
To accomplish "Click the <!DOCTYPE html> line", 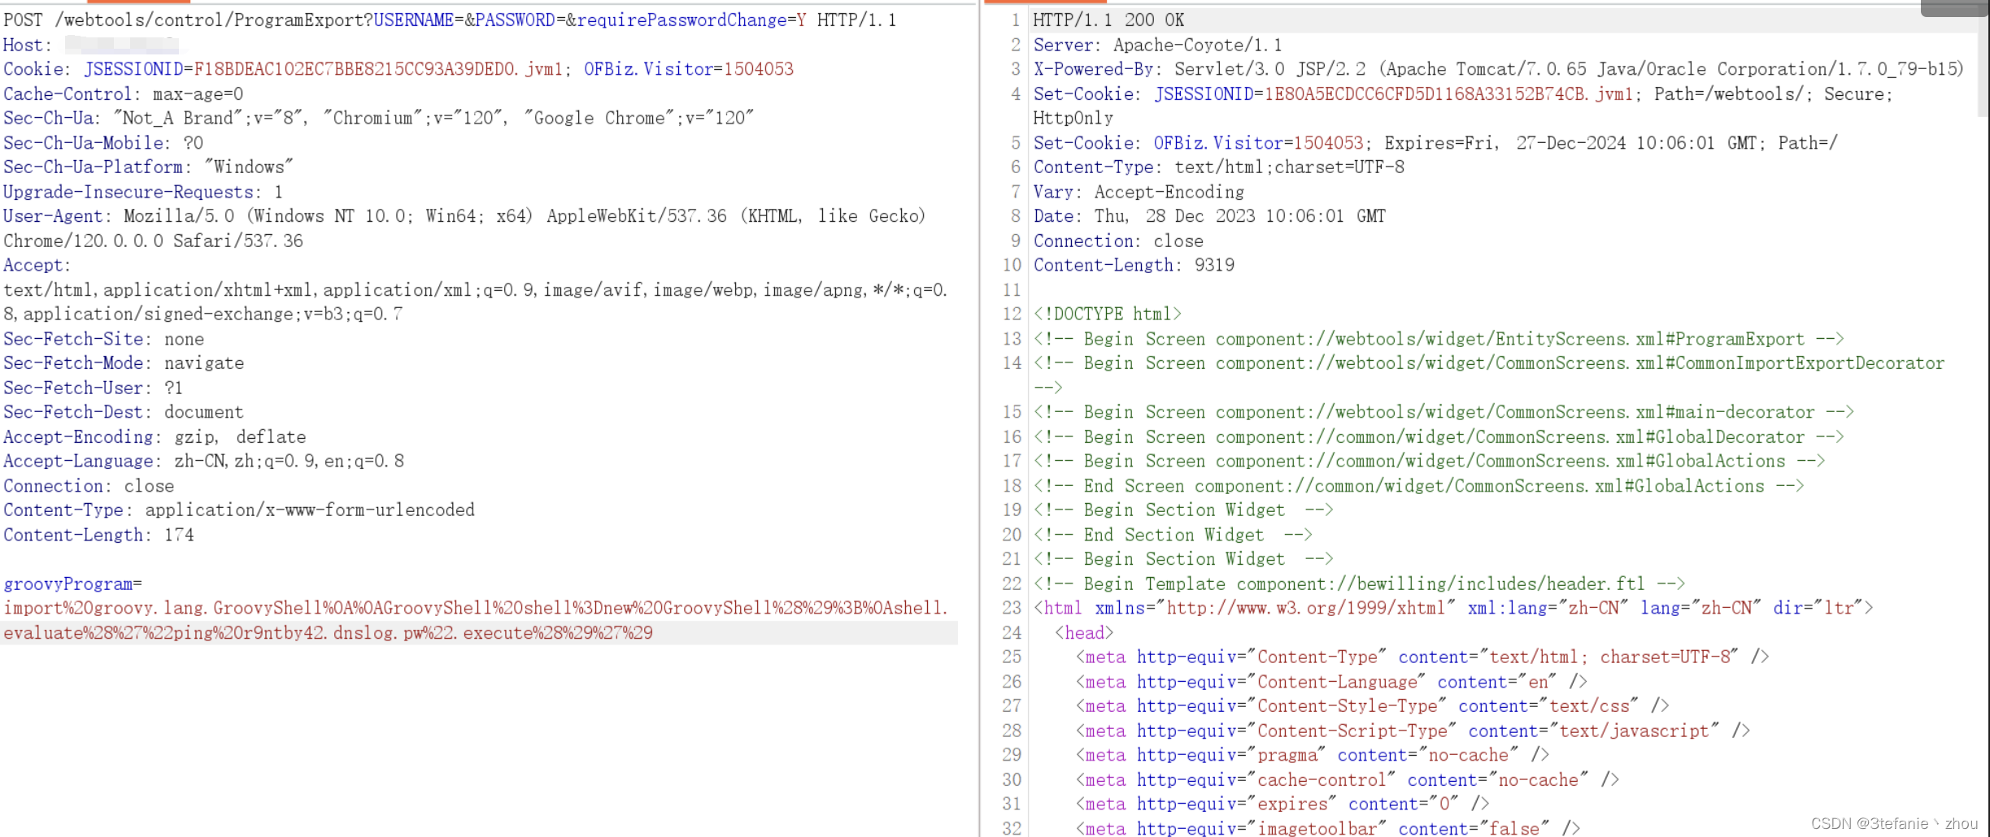I will [x=1107, y=314].
